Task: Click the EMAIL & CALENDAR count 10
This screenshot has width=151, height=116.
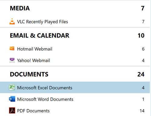Action: point(141,35)
